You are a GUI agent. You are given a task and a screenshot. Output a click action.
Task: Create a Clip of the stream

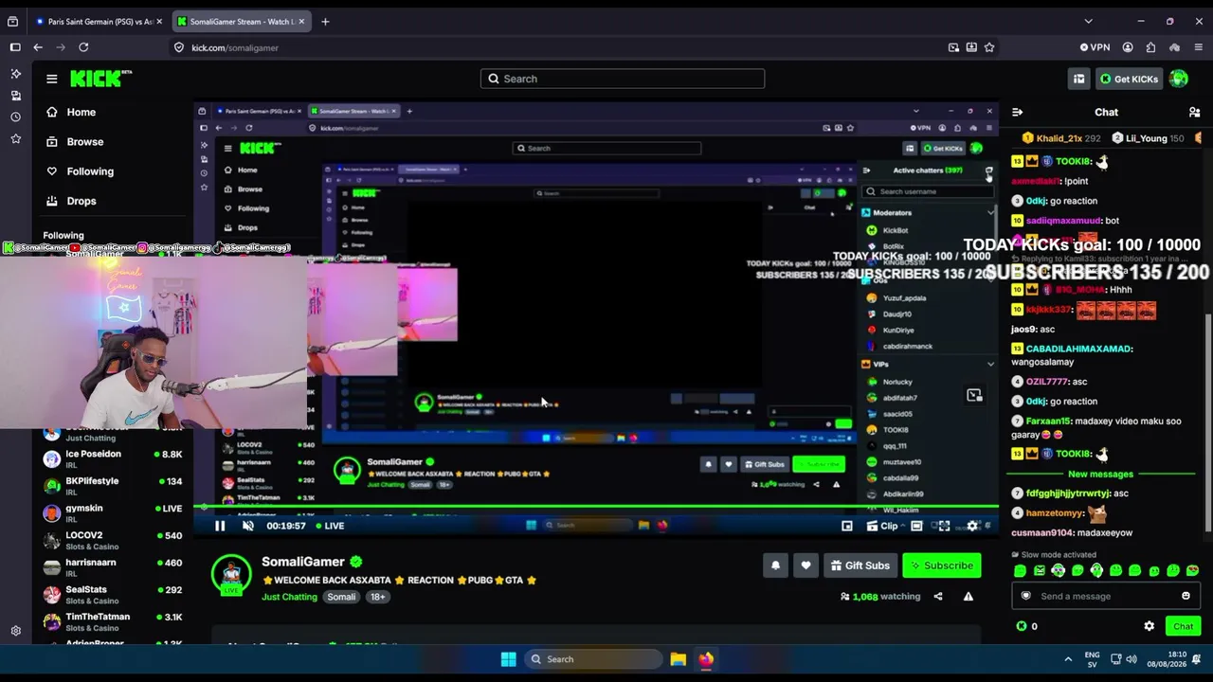[881, 526]
